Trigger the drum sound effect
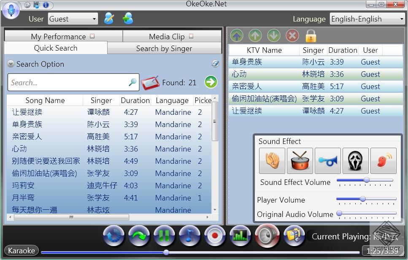This screenshot has width=408, height=260. click(x=300, y=160)
